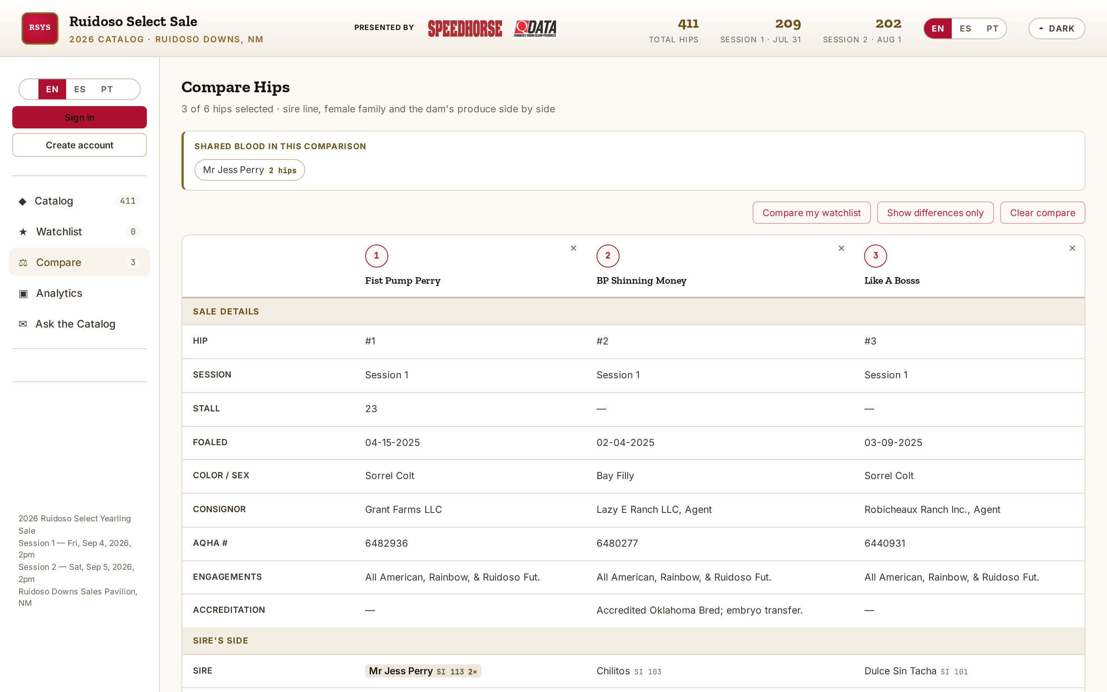The image size is (1107, 692).
Task: Click the hip number 2 circle badge
Action: point(608,256)
